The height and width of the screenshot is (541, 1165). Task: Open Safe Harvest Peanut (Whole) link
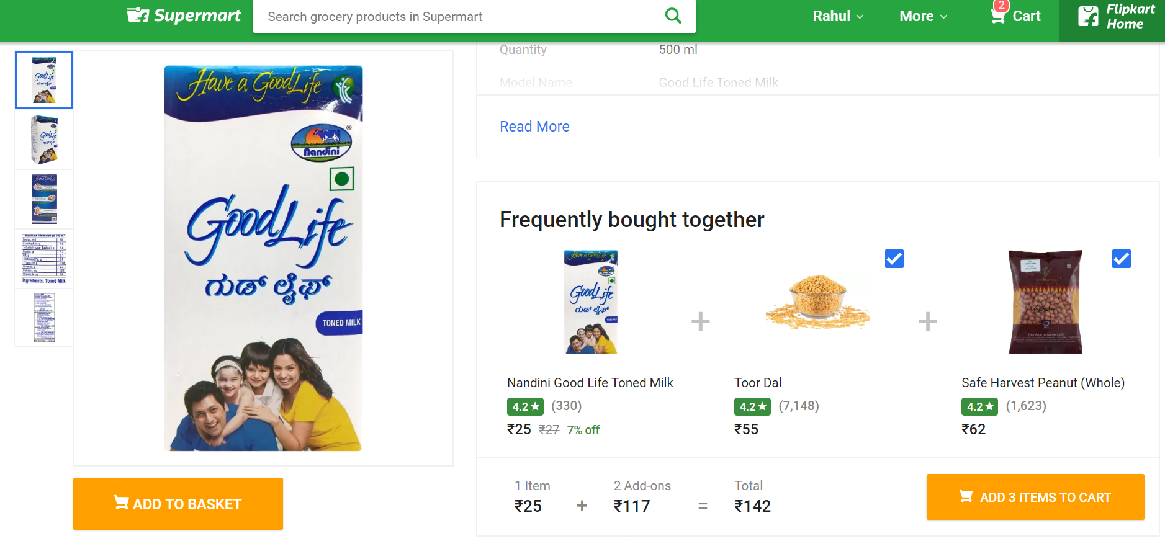coord(1043,383)
